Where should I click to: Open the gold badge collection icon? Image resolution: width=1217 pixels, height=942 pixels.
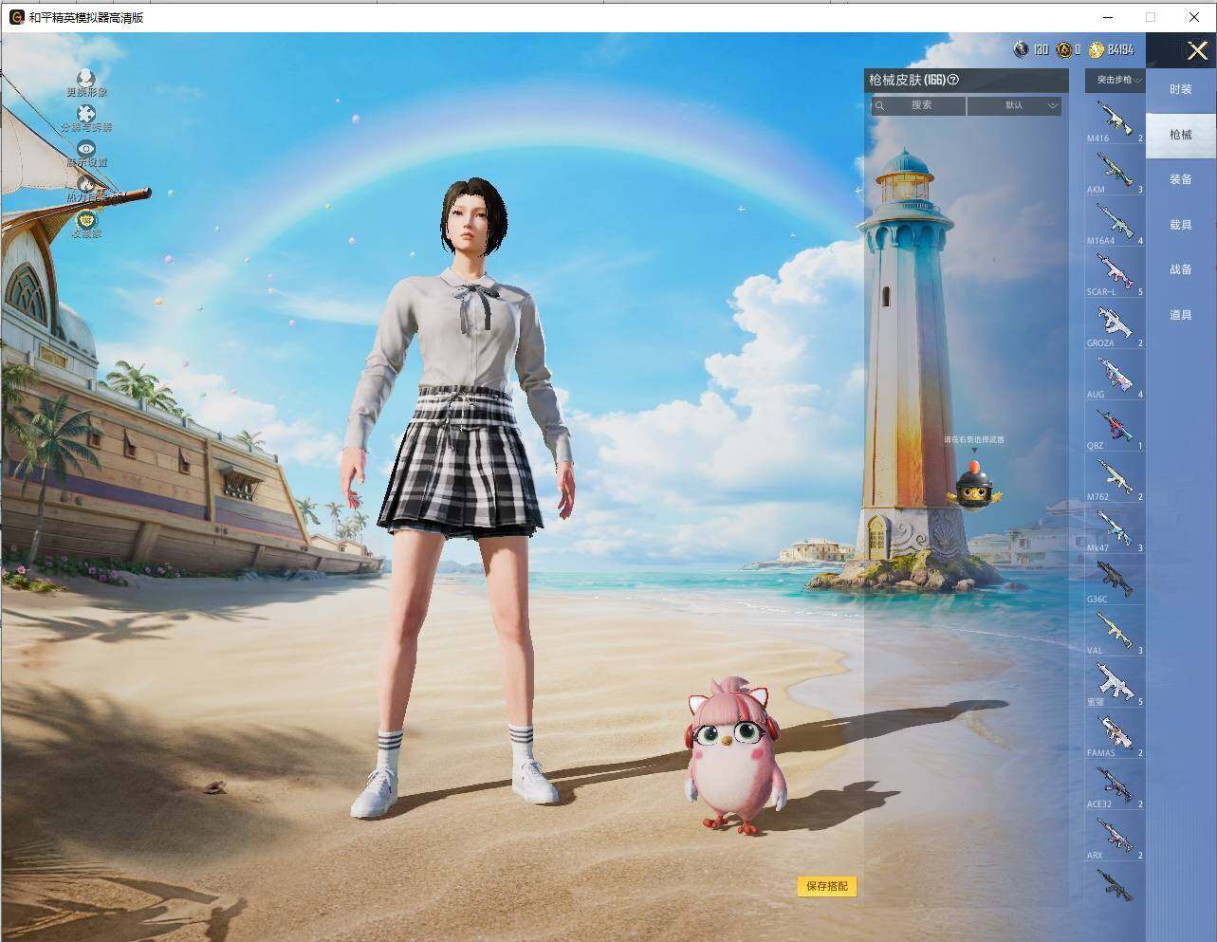86,219
